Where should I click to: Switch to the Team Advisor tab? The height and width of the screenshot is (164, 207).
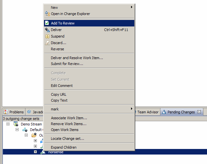pos(148,112)
